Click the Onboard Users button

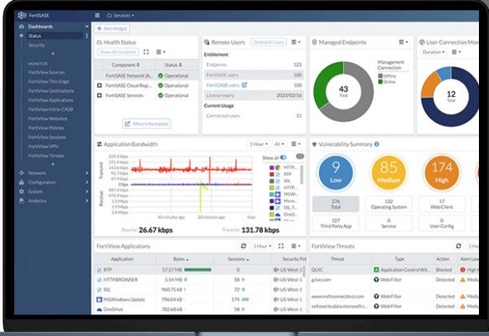[269, 43]
